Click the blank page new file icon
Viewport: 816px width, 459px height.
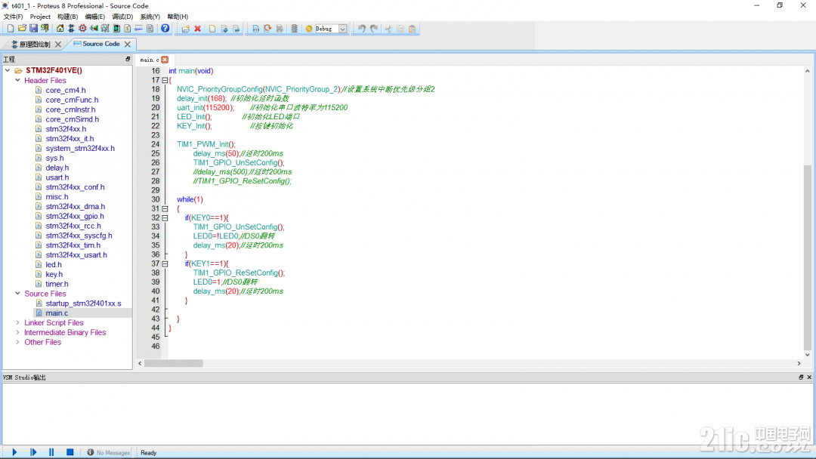coord(212,29)
